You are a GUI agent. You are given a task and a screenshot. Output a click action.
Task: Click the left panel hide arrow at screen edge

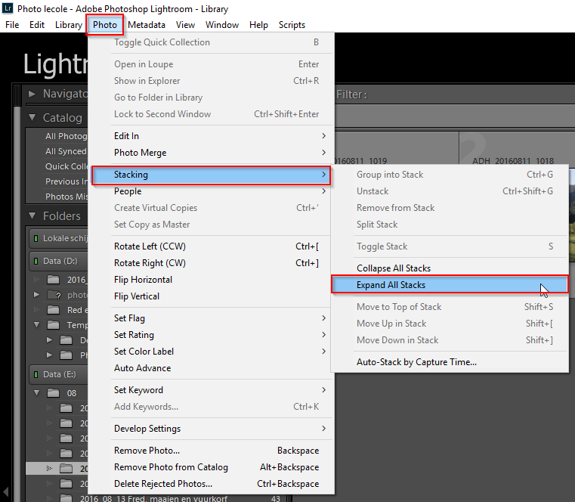coord(5,491)
